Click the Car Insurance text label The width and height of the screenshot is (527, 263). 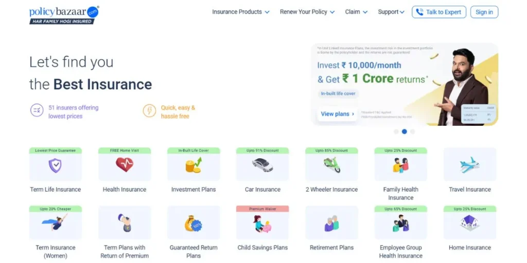(x=262, y=190)
